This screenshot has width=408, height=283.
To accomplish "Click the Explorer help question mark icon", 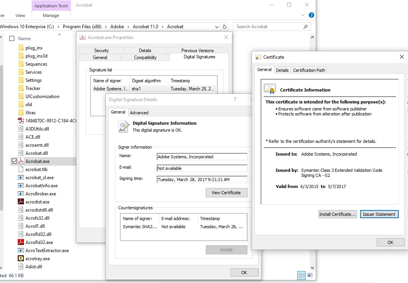I will tap(311, 15).
